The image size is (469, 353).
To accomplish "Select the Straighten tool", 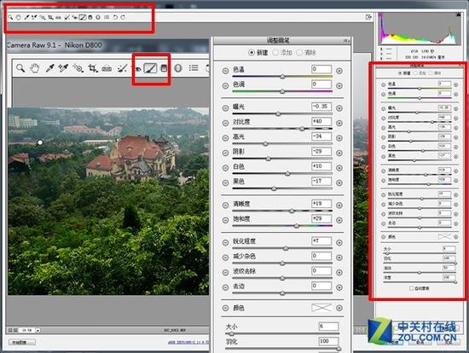I will click(x=107, y=69).
